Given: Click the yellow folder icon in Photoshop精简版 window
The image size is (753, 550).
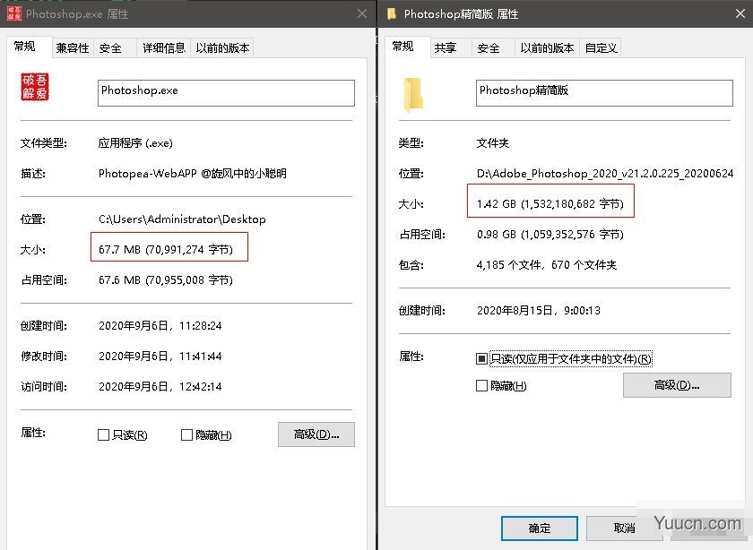Looking at the screenshot, I should (x=413, y=95).
